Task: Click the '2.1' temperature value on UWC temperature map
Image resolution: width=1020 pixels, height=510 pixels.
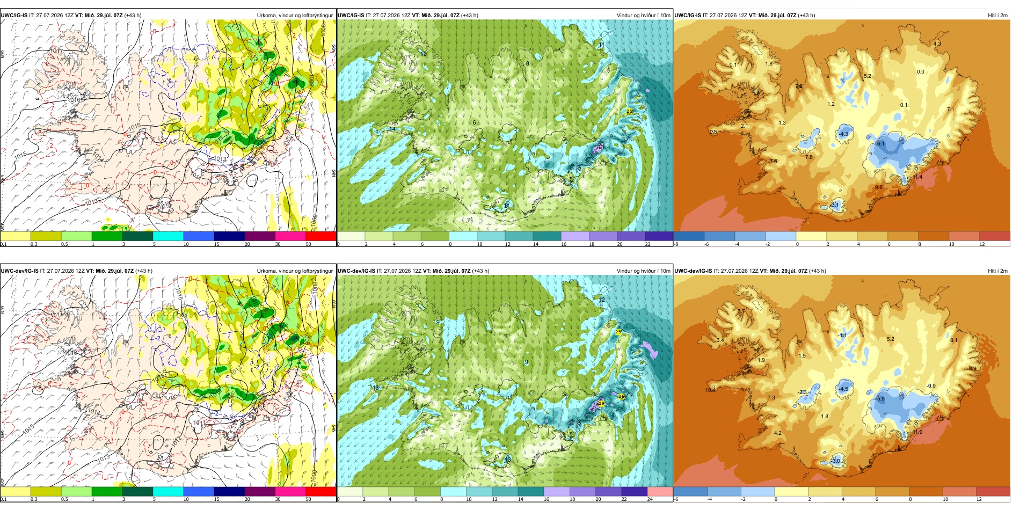Action: point(744,126)
